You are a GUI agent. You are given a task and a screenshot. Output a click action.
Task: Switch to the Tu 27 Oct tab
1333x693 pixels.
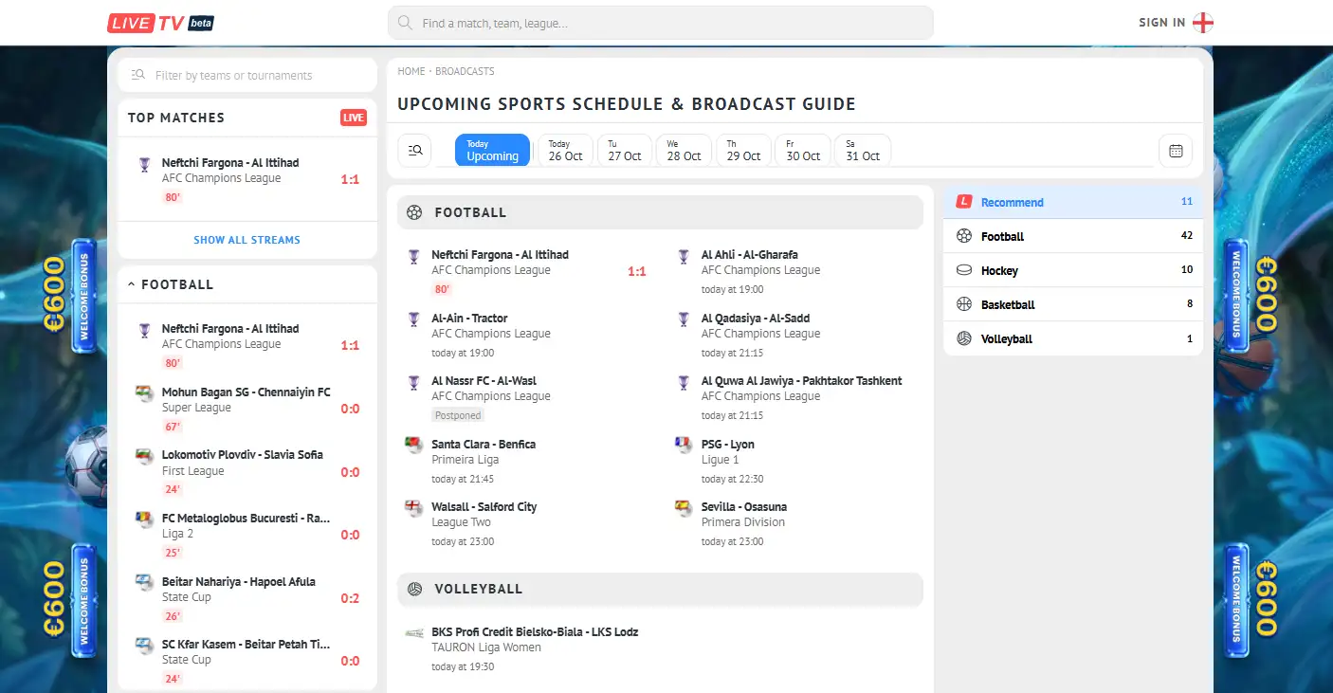click(x=625, y=151)
